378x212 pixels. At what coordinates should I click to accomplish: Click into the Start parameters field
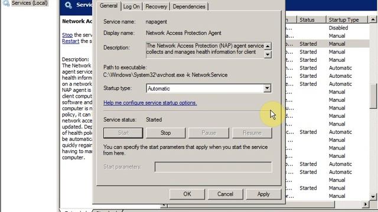[x=213, y=167]
